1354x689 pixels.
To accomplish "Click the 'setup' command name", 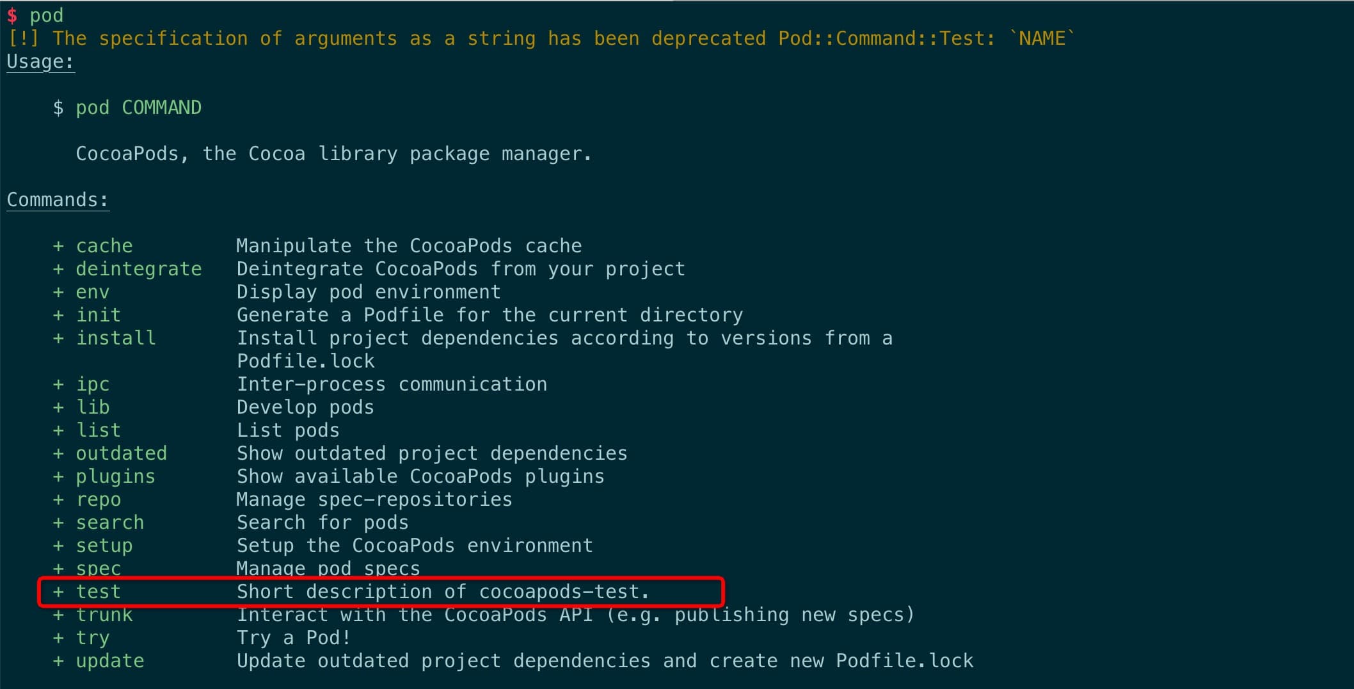I will pyautogui.click(x=104, y=546).
